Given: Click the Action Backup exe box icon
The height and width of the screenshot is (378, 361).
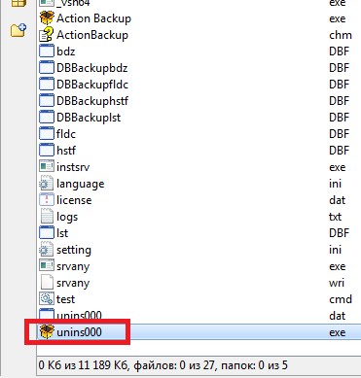Looking at the screenshot, I should [47, 18].
